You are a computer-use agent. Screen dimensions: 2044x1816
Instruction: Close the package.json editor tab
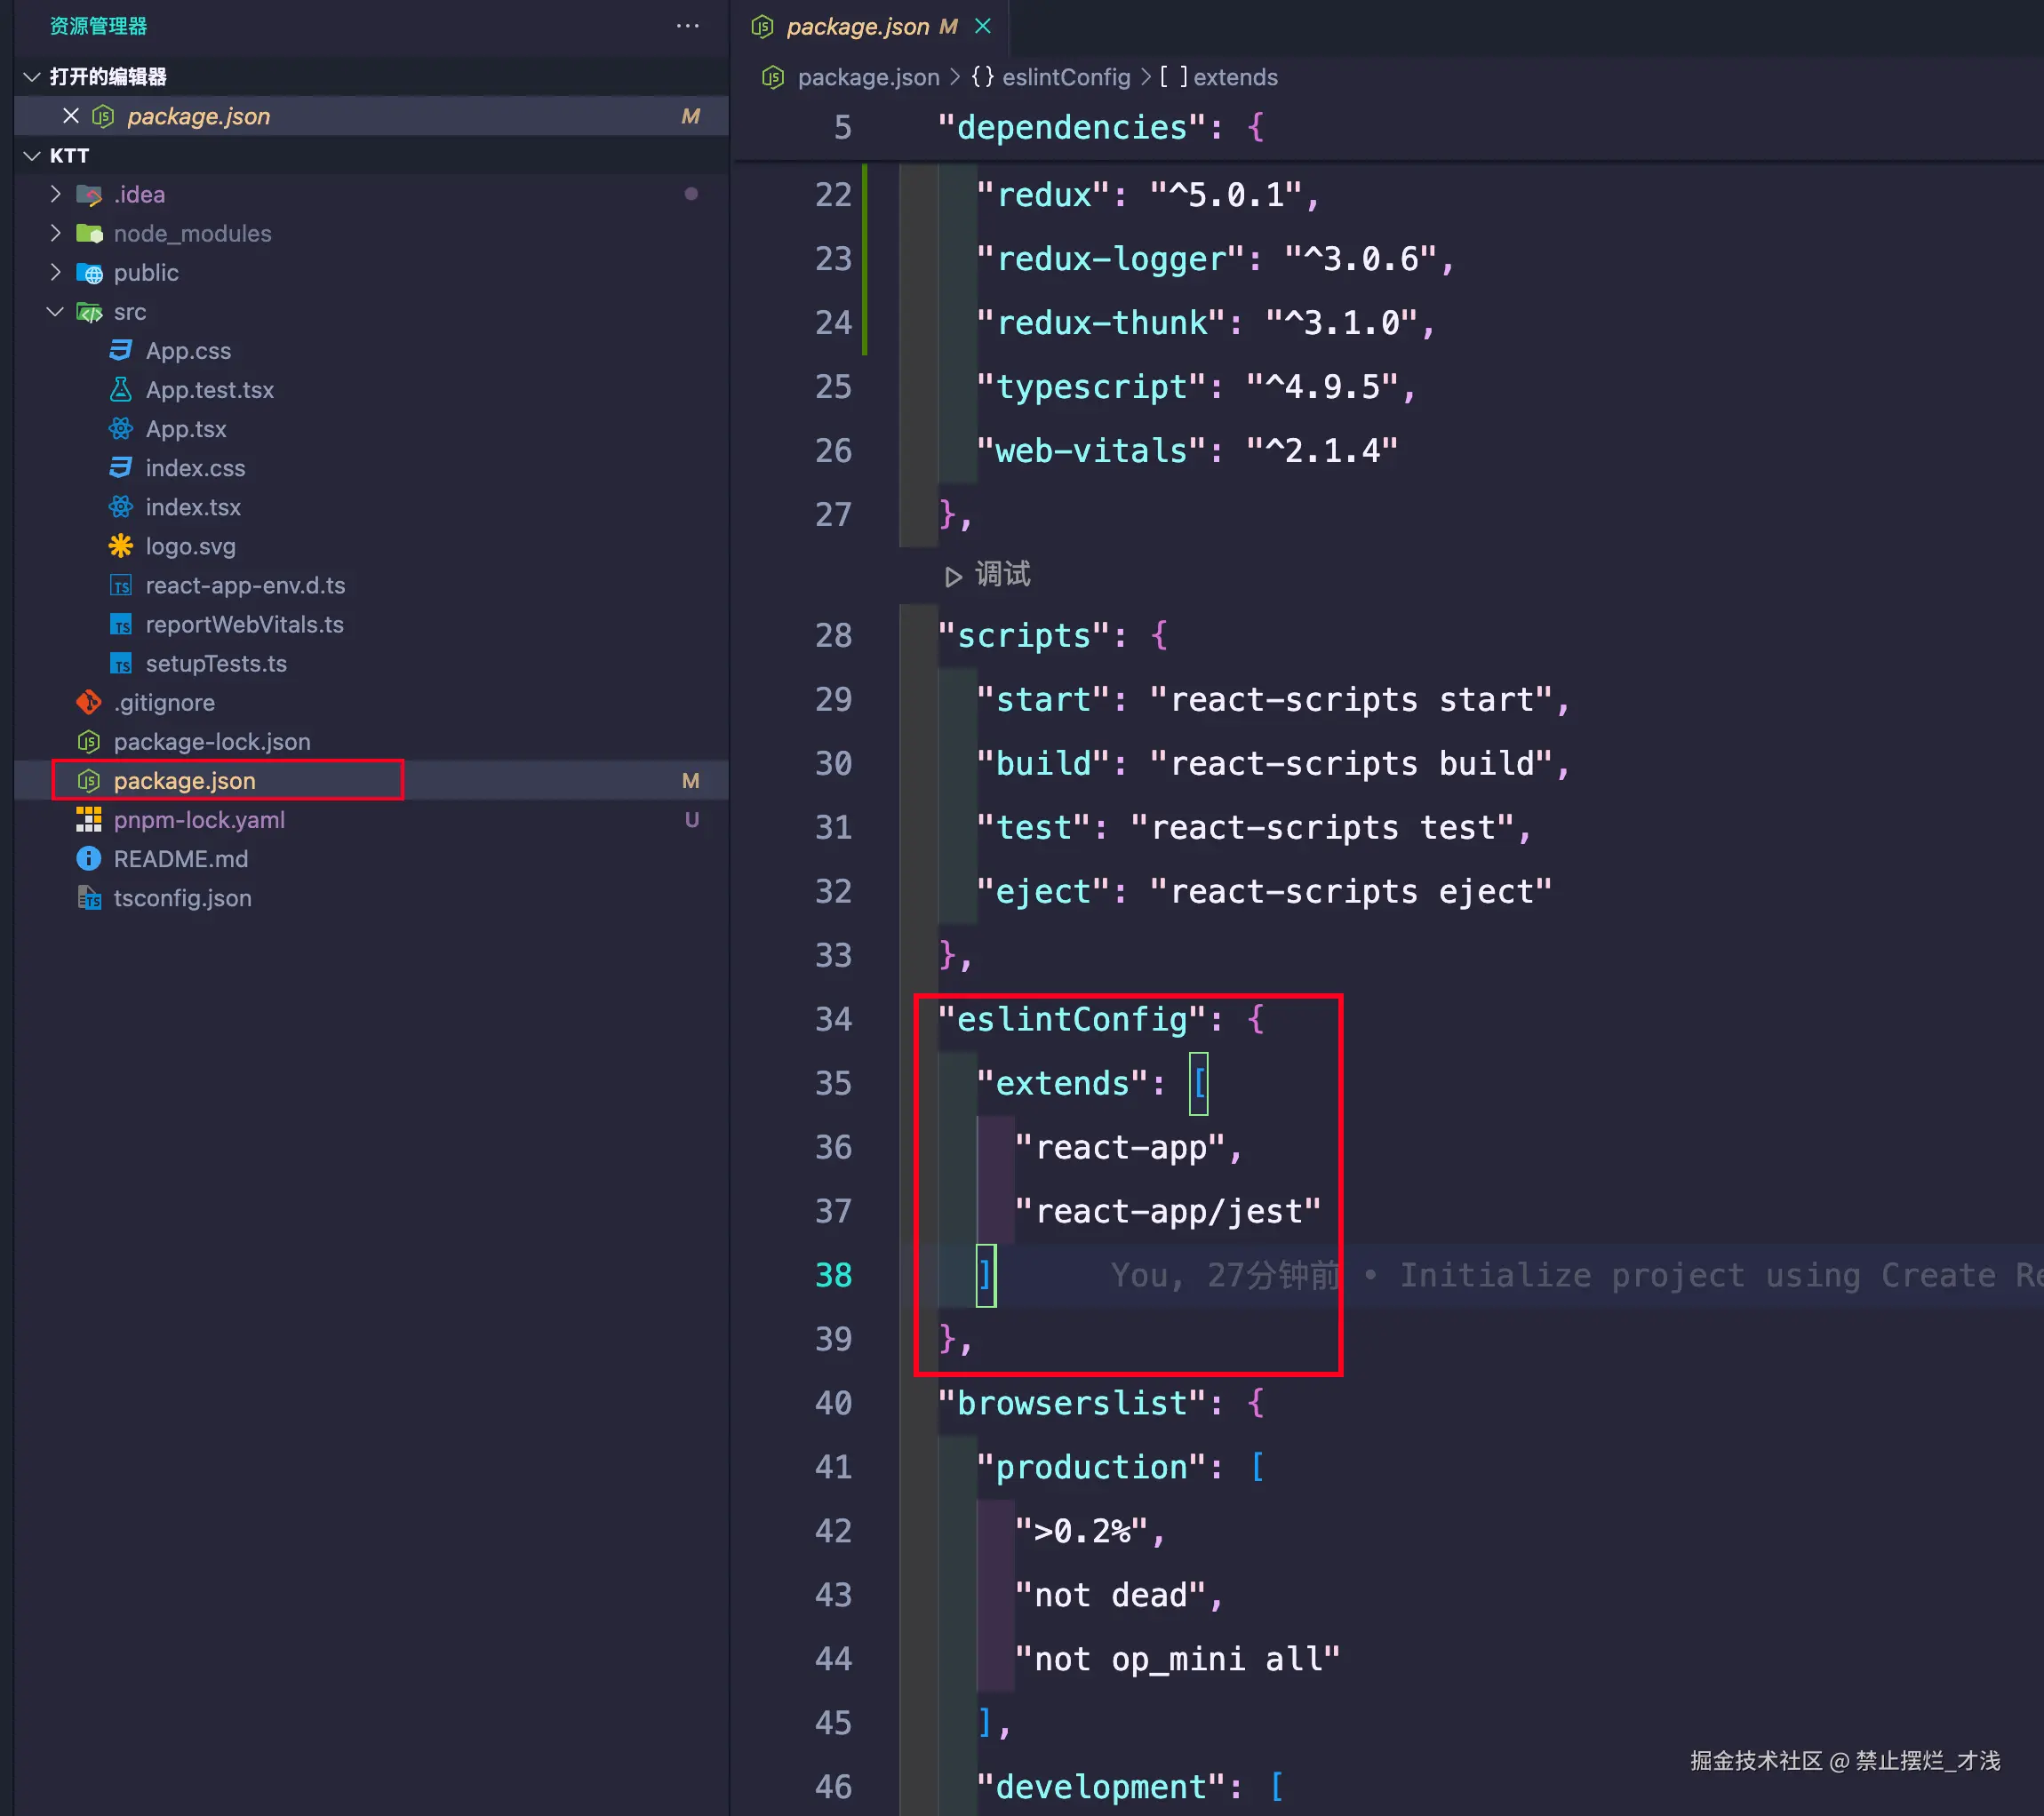[983, 26]
